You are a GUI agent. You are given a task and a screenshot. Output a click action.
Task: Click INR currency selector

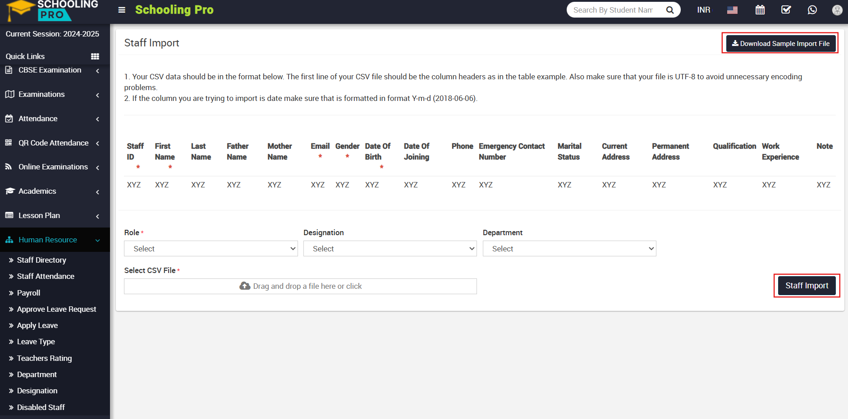click(x=703, y=10)
